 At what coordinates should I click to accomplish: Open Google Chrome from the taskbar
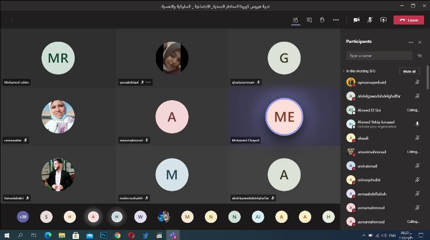coord(117,235)
